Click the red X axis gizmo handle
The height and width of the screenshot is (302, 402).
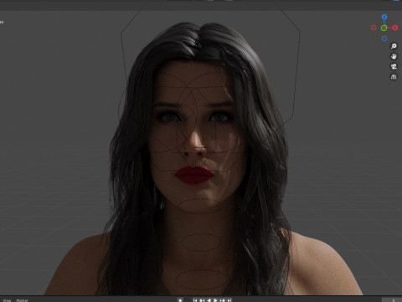(394, 28)
